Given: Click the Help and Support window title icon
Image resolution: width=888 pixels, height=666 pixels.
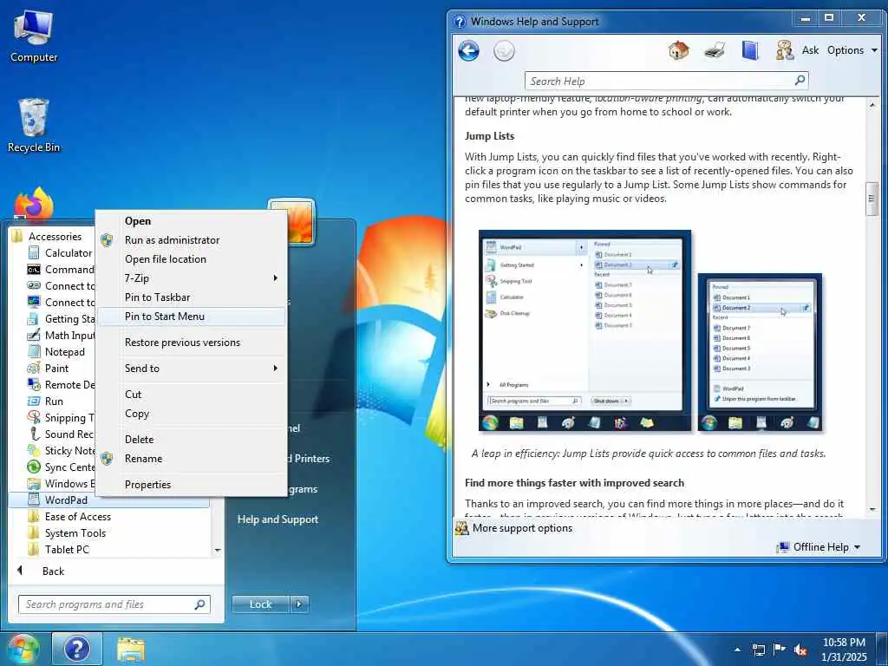Looking at the screenshot, I should [460, 22].
